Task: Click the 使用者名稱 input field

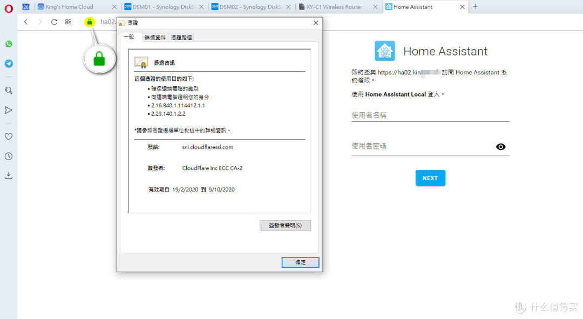Action: 430,115
